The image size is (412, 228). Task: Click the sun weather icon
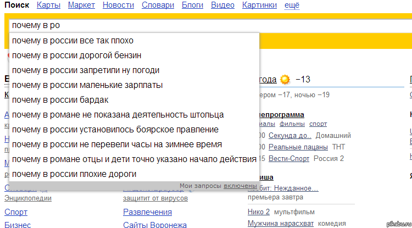(x=285, y=80)
